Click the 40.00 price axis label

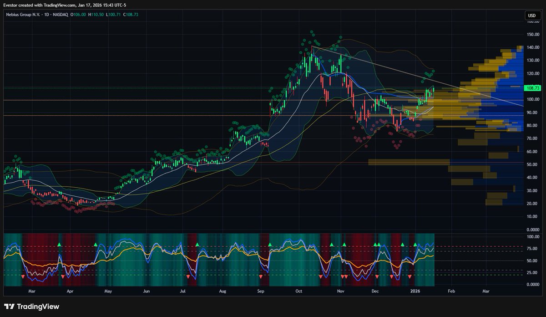pyautogui.click(x=533, y=178)
